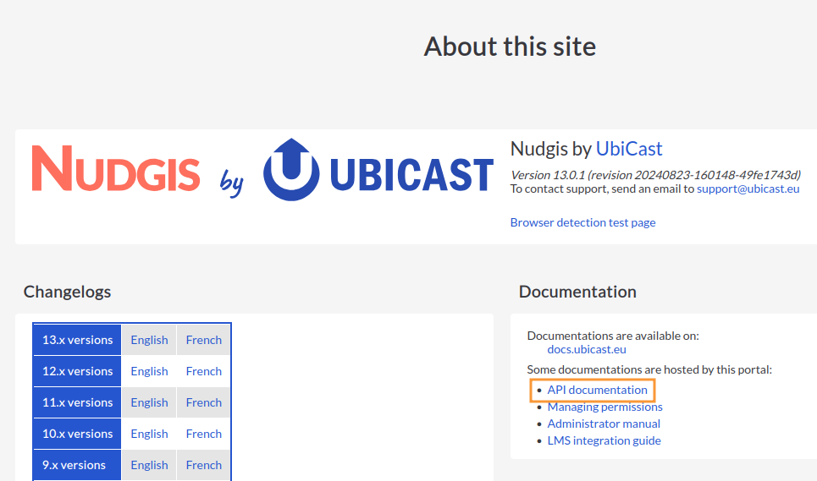
Task: Click support@ubicast.eu email link
Action: [x=748, y=189]
